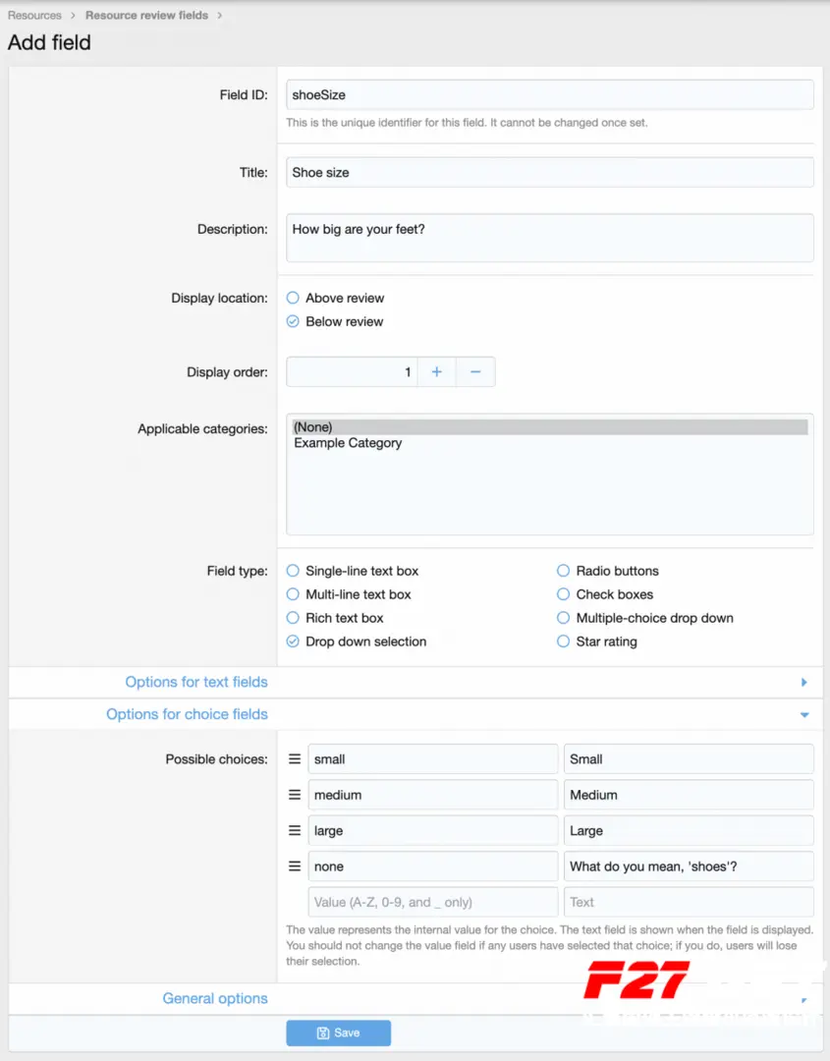The height and width of the screenshot is (1061, 830).
Task: Click the 'small' value field
Action: point(433,759)
